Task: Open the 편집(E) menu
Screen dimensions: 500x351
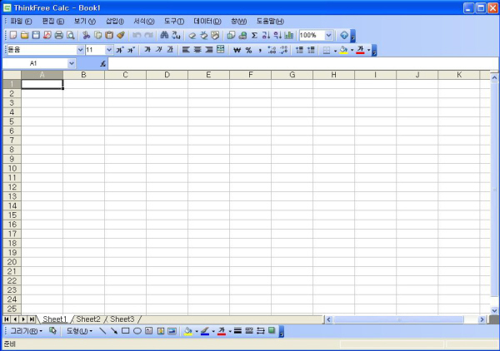Action: pyautogui.click(x=53, y=22)
